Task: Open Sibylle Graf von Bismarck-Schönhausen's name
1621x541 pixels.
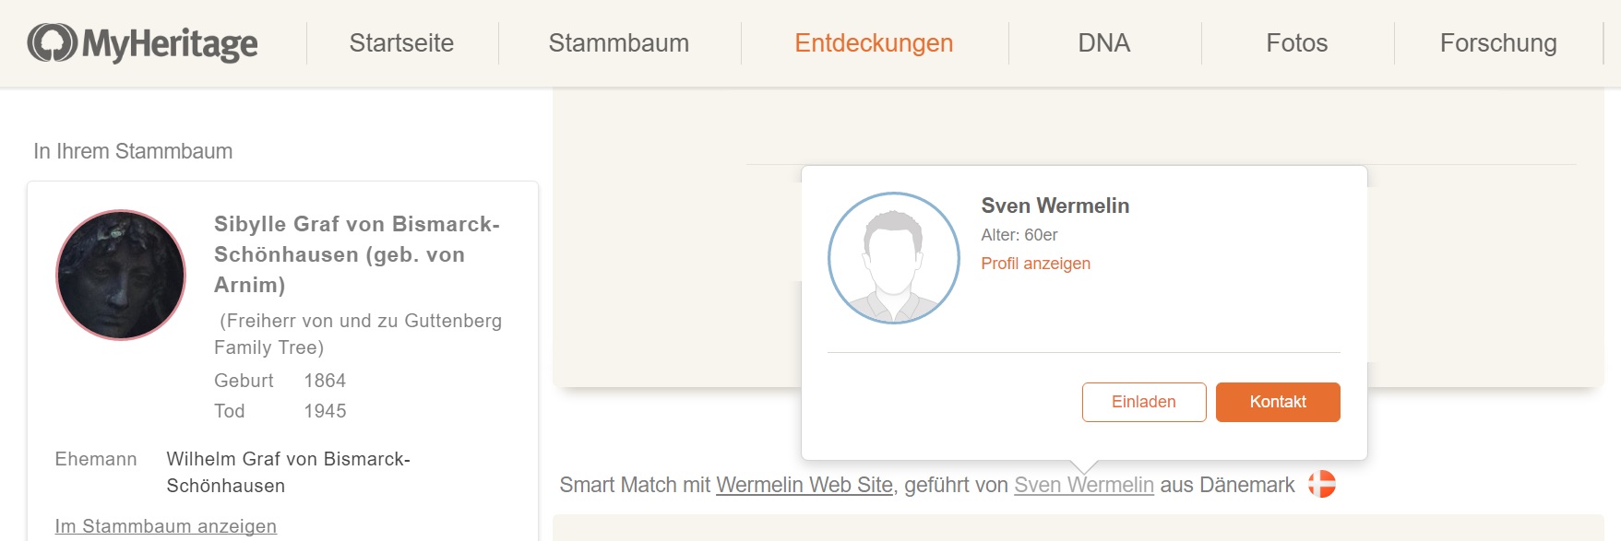Action: pyautogui.click(x=356, y=253)
